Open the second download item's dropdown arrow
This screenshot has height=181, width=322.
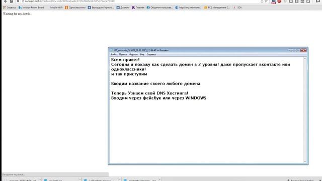click(x=79, y=180)
